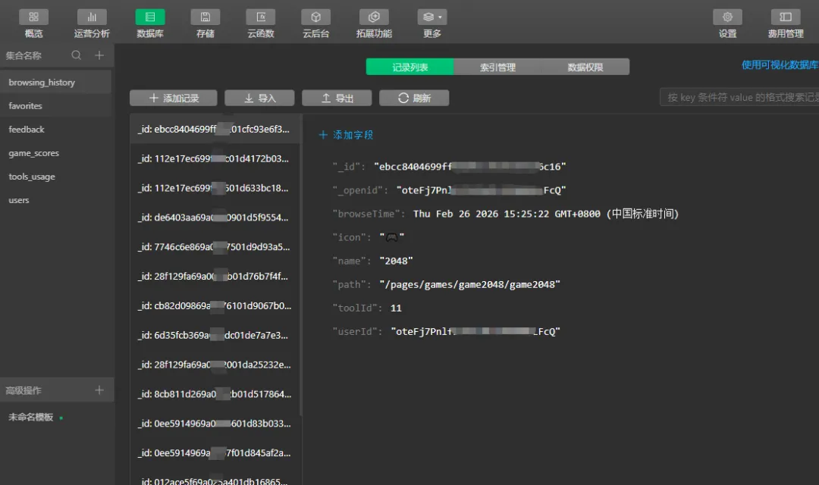Click the 导入 import button
The width and height of the screenshot is (819, 485).
[259, 99]
